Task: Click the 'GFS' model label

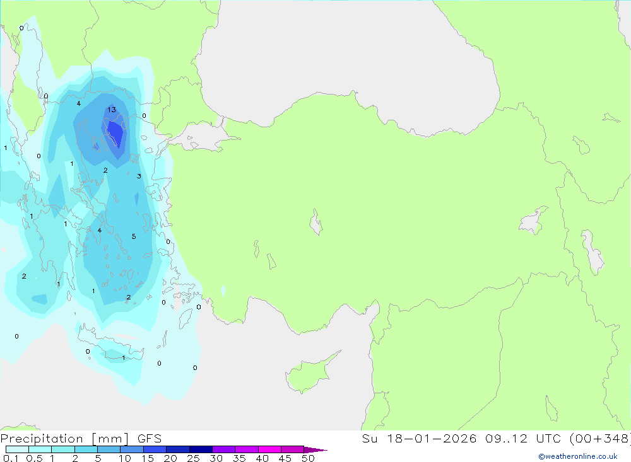Action: click(150, 439)
